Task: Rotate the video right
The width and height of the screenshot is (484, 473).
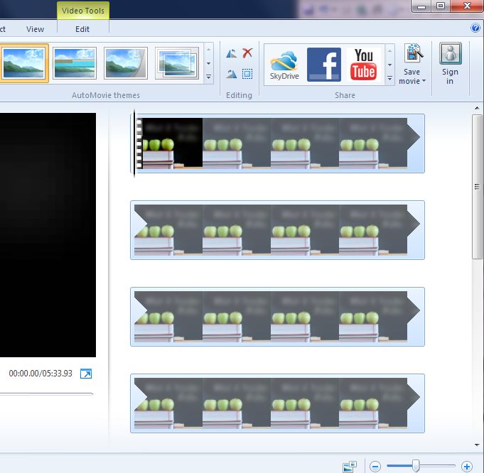Action: pyautogui.click(x=232, y=74)
